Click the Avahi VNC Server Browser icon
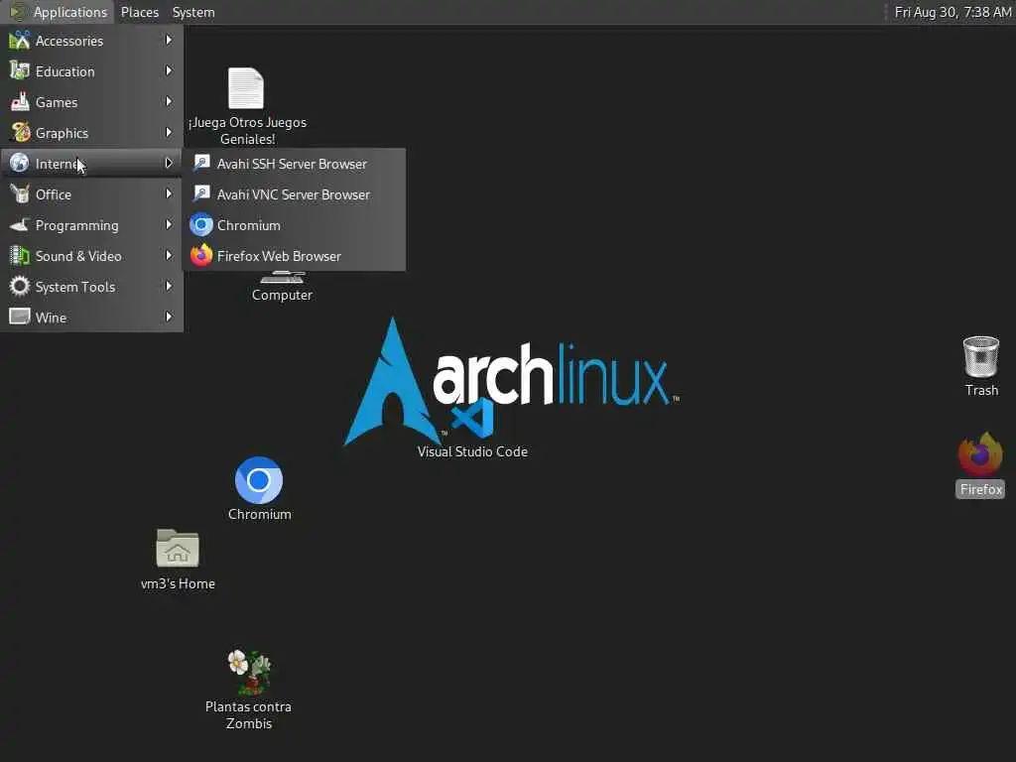The width and height of the screenshot is (1016, 762). pos(201,193)
